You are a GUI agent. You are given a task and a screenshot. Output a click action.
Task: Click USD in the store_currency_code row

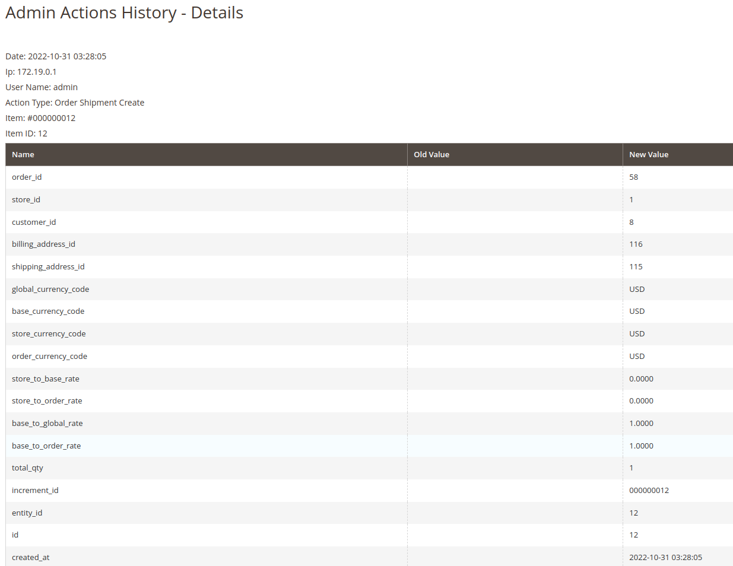coord(637,333)
